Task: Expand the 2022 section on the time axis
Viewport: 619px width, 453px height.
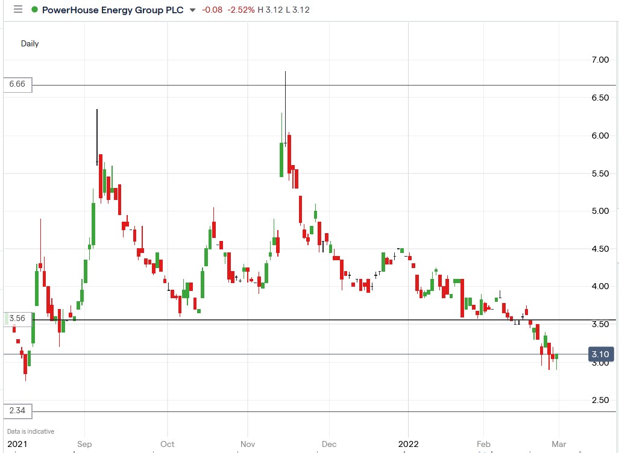Action: [x=410, y=444]
